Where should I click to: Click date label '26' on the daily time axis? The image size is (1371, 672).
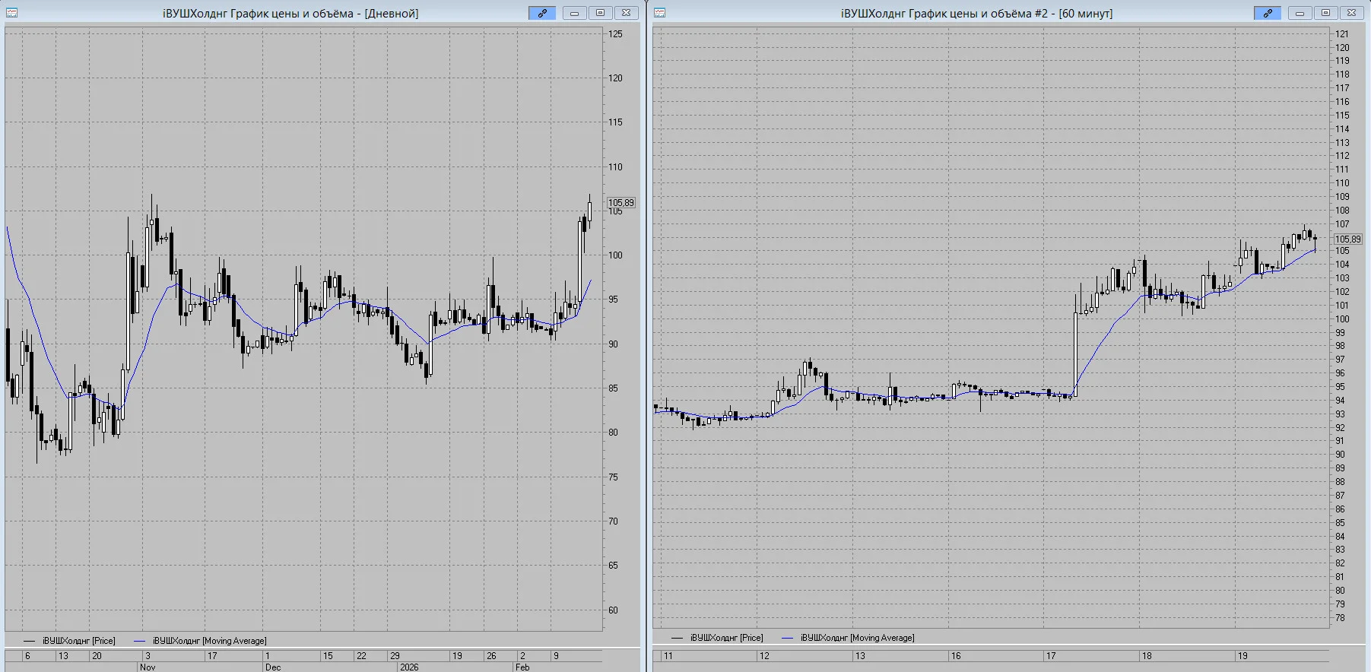(x=491, y=655)
